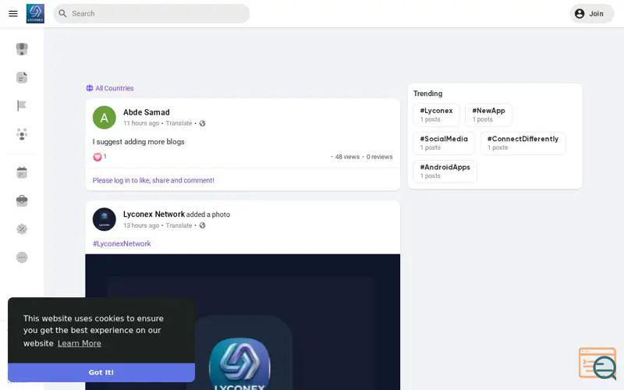Open Abde Samad's profile name link
624x390 pixels.
coord(147,112)
